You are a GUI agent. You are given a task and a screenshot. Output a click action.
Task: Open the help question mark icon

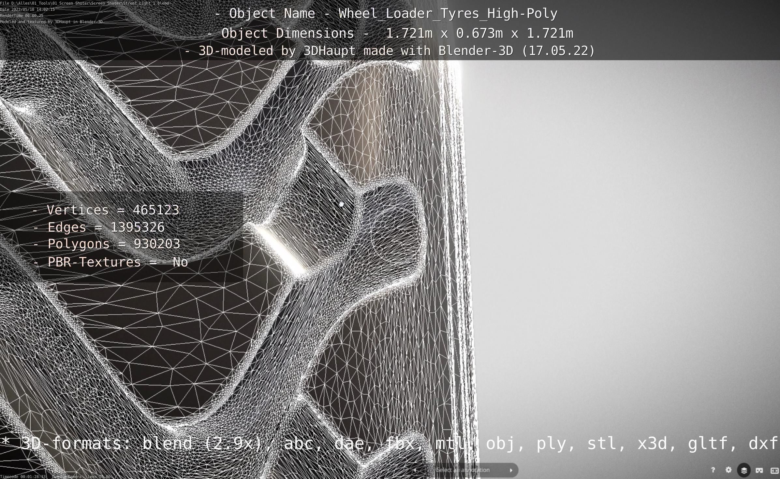(x=713, y=470)
